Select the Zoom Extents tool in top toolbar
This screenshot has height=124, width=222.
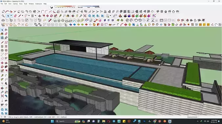85,16
